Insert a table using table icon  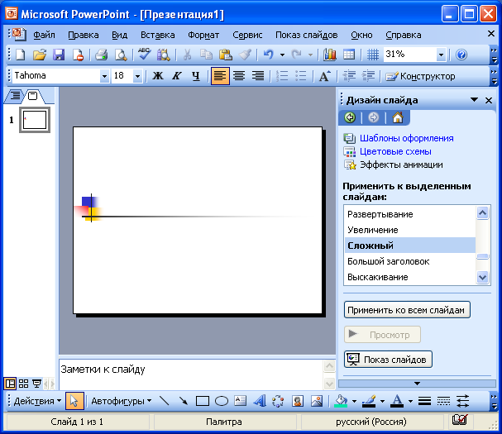tap(349, 55)
